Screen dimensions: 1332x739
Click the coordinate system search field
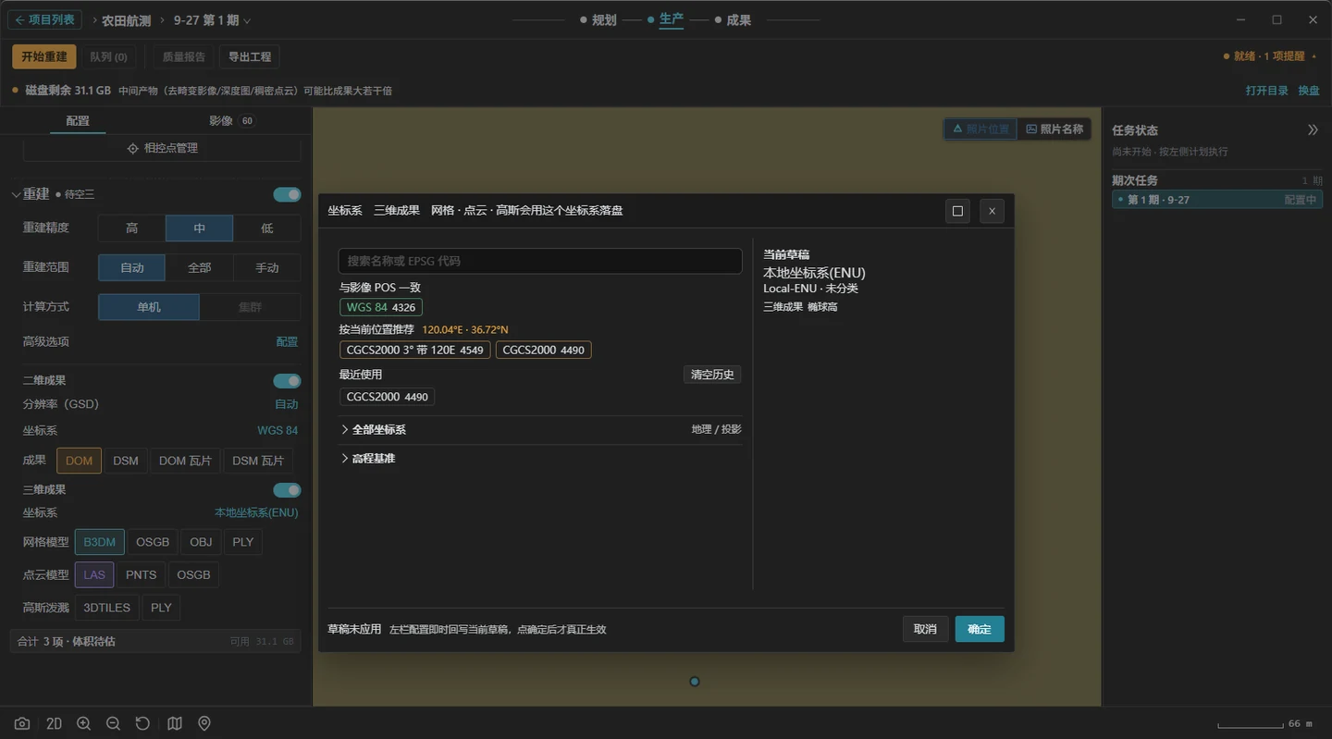click(x=540, y=261)
